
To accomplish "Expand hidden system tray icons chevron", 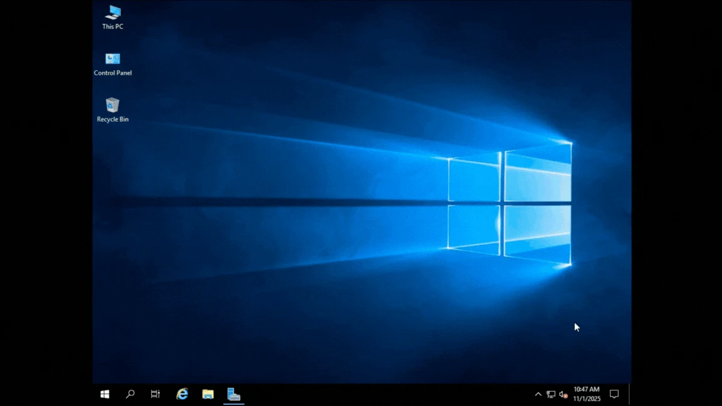I will point(538,394).
